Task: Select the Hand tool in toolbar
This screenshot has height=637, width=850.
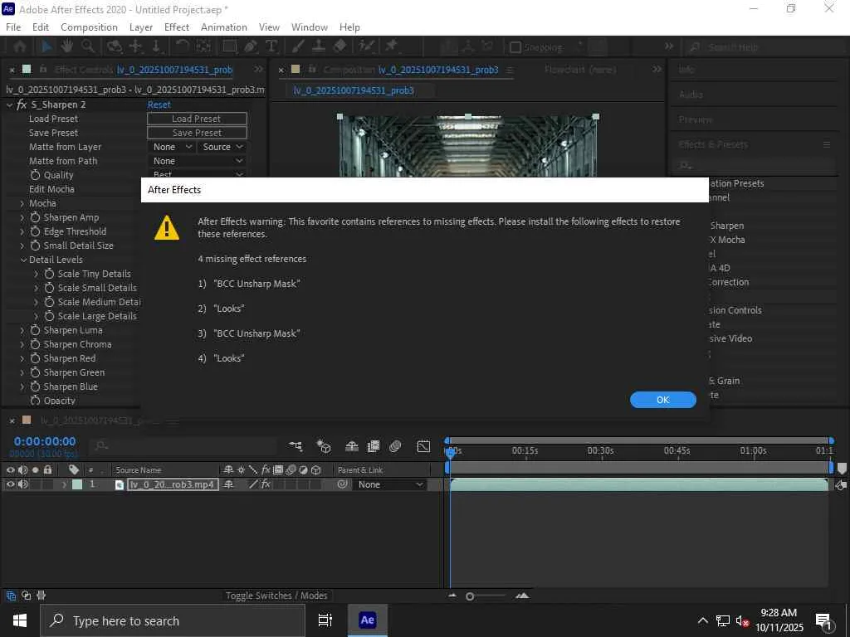Action: point(66,47)
